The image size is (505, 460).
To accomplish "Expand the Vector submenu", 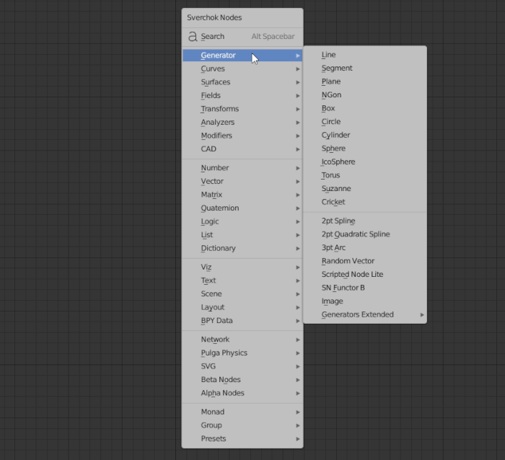I will [x=242, y=181].
